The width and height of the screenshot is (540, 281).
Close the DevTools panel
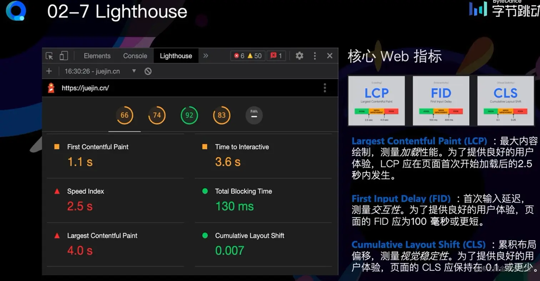[330, 56]
